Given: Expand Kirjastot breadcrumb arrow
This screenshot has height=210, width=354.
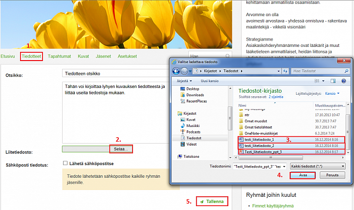Looking at the screenshot, I should (220, 71).
